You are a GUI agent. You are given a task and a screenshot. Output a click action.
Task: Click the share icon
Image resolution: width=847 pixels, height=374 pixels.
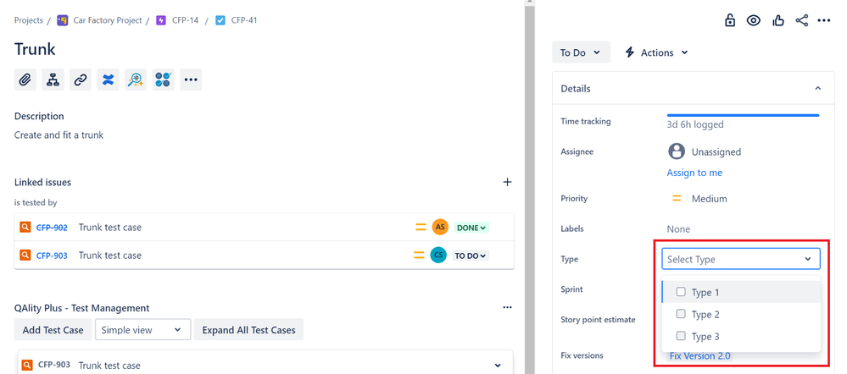(801, 20)
